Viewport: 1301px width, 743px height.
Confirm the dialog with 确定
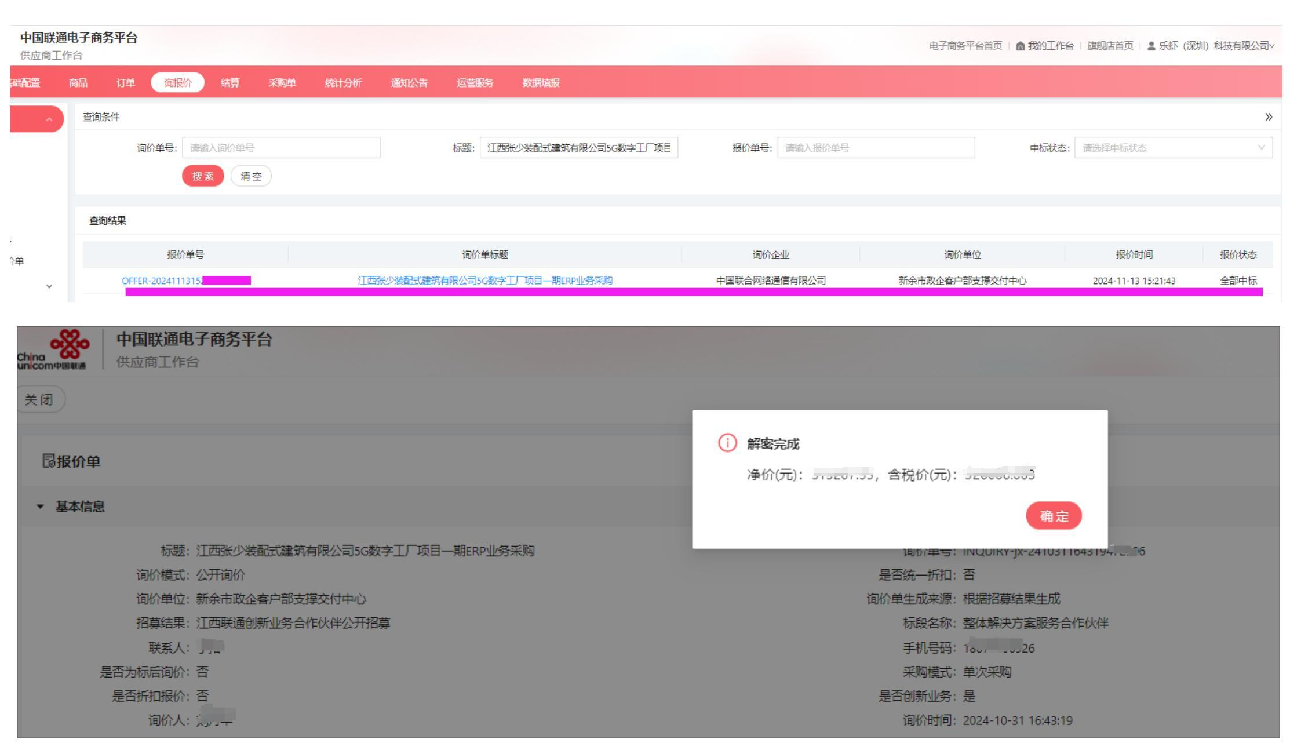tap(1053, 516)
